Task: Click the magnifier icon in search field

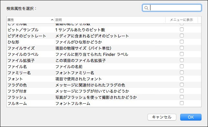Action: 146,8
